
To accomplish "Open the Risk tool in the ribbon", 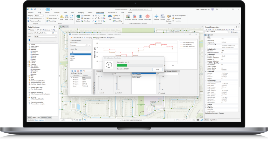I will point(62,17).
